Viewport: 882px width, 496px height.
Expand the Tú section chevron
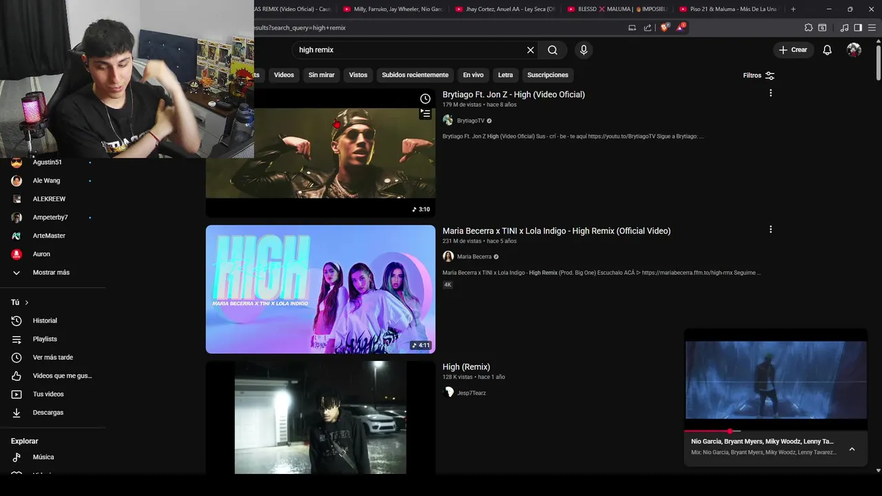pyautogui.click(x=27, y=302)
